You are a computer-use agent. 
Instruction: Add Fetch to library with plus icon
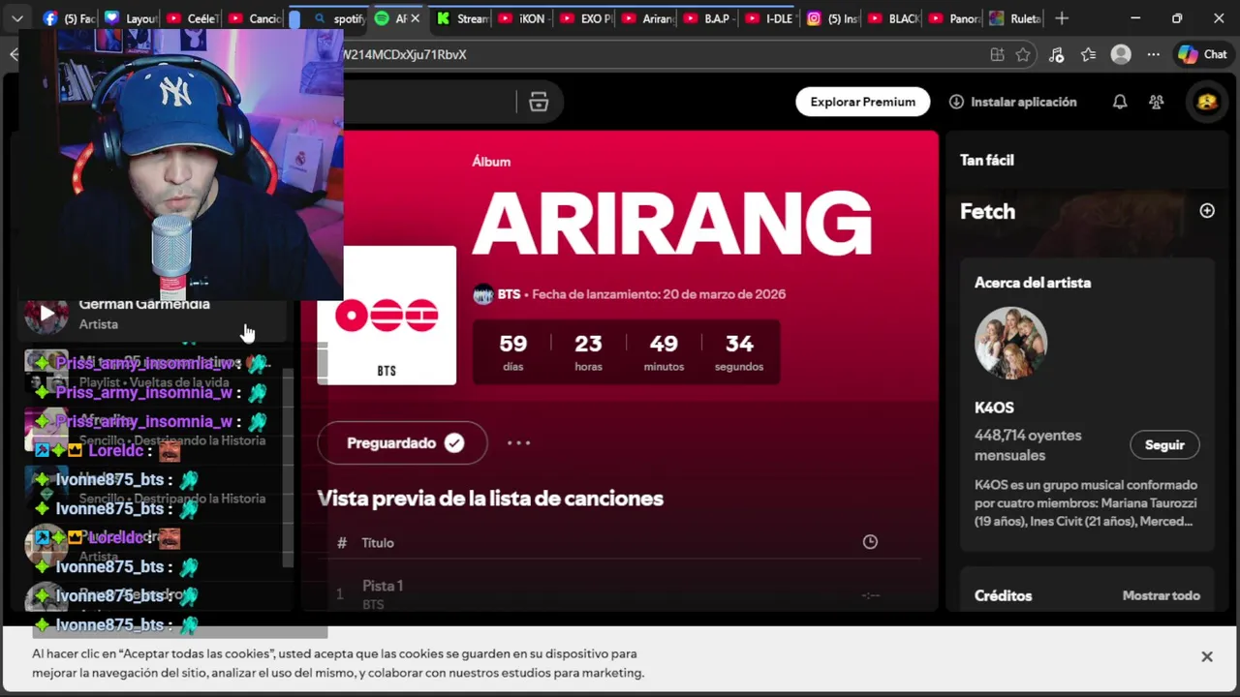pyautogui.click(x=1207, y=211)
